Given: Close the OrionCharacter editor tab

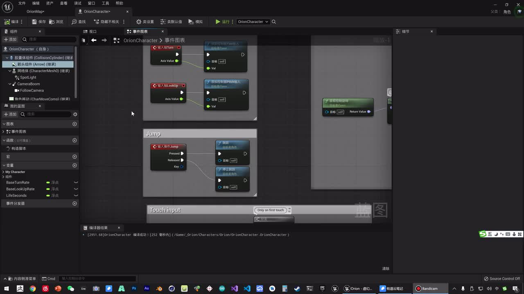Looking at the screenshot, I should [x=127, y=11].
